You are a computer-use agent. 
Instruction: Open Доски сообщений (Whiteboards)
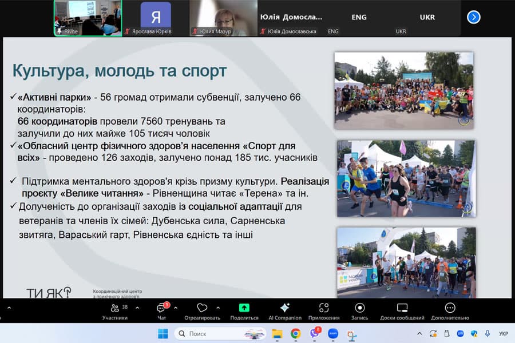point(401,307)
